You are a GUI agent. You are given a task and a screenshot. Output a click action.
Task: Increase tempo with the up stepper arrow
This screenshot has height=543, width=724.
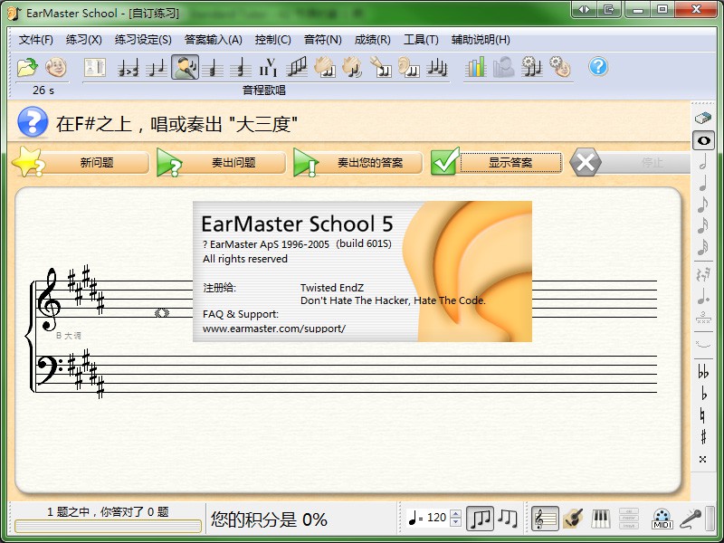pos(455,513)
